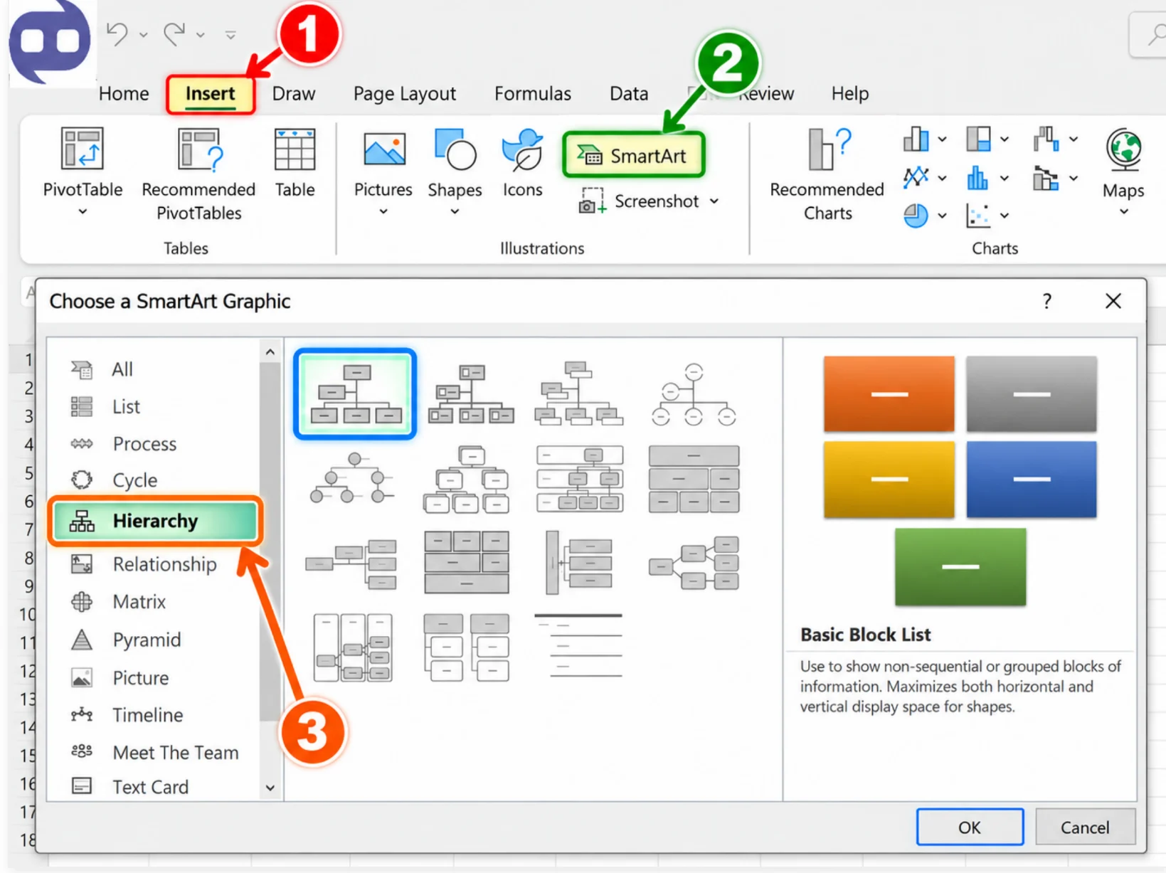Expand the Shapes dropdown
The height and width of the screenshot is (873, 1166).
455,211
